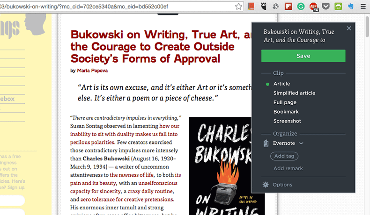Select the Full page clip option
Screen dimensions: 370x215
coord(285,102)
